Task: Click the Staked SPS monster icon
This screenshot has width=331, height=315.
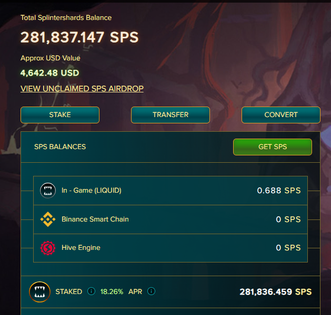Action: pyautogui.click(x=39, y=292)
